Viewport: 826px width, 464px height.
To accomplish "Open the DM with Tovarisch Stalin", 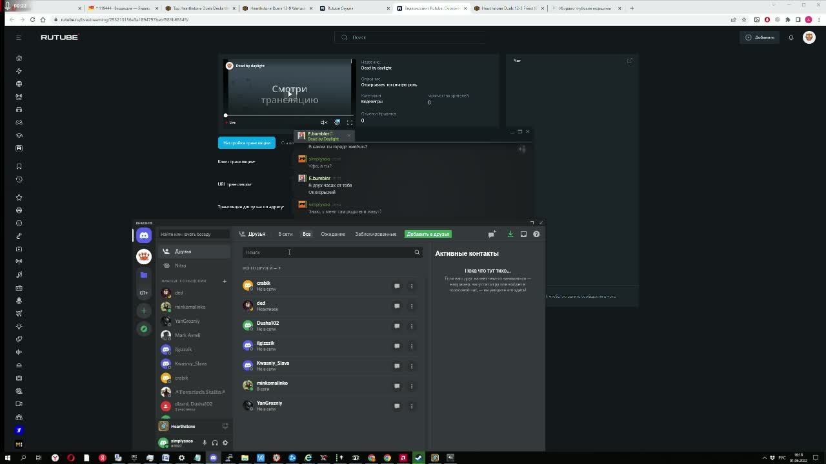I will coord(194,392).
